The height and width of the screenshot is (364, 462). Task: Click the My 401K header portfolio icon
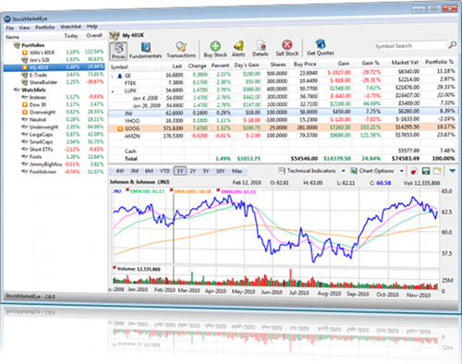(x=115, y=36)
